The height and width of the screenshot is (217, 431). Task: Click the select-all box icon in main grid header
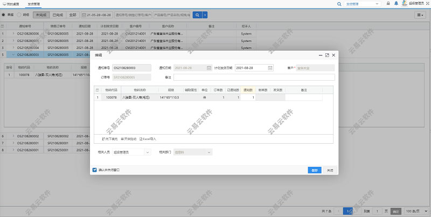[3, 26]
